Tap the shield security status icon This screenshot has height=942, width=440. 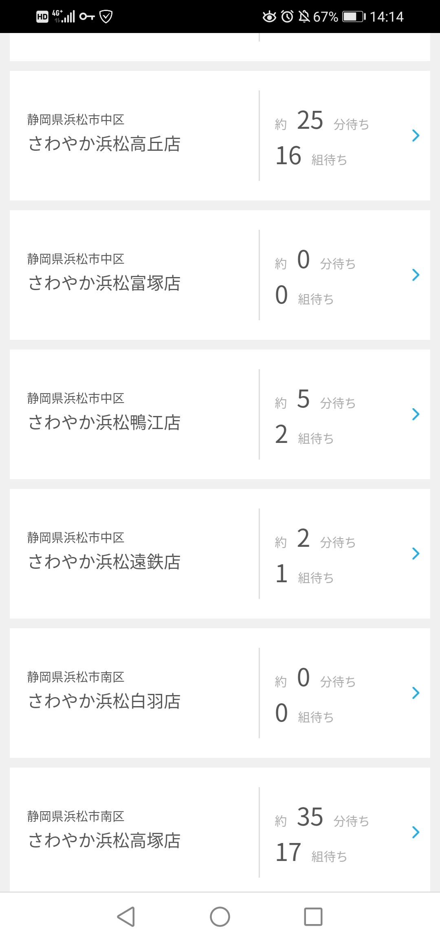(106, 16)
